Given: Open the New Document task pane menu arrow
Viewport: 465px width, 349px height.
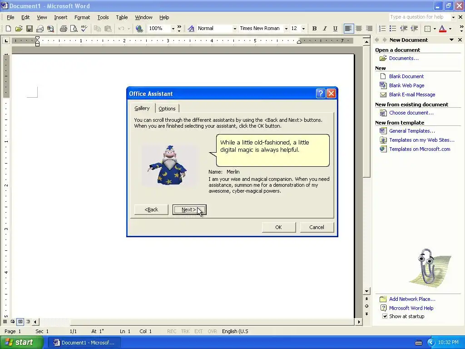Looking at the screenshot, I should [x=451, y=40].
